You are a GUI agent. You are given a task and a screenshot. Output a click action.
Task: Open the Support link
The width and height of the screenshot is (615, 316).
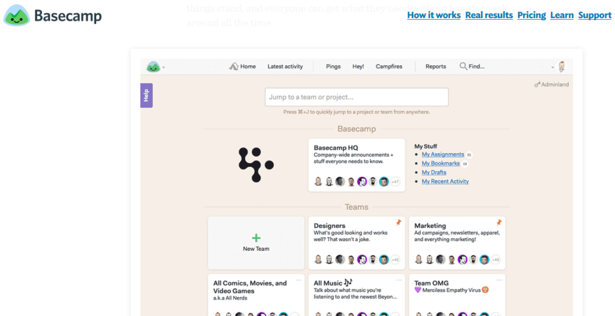point(595,15)
